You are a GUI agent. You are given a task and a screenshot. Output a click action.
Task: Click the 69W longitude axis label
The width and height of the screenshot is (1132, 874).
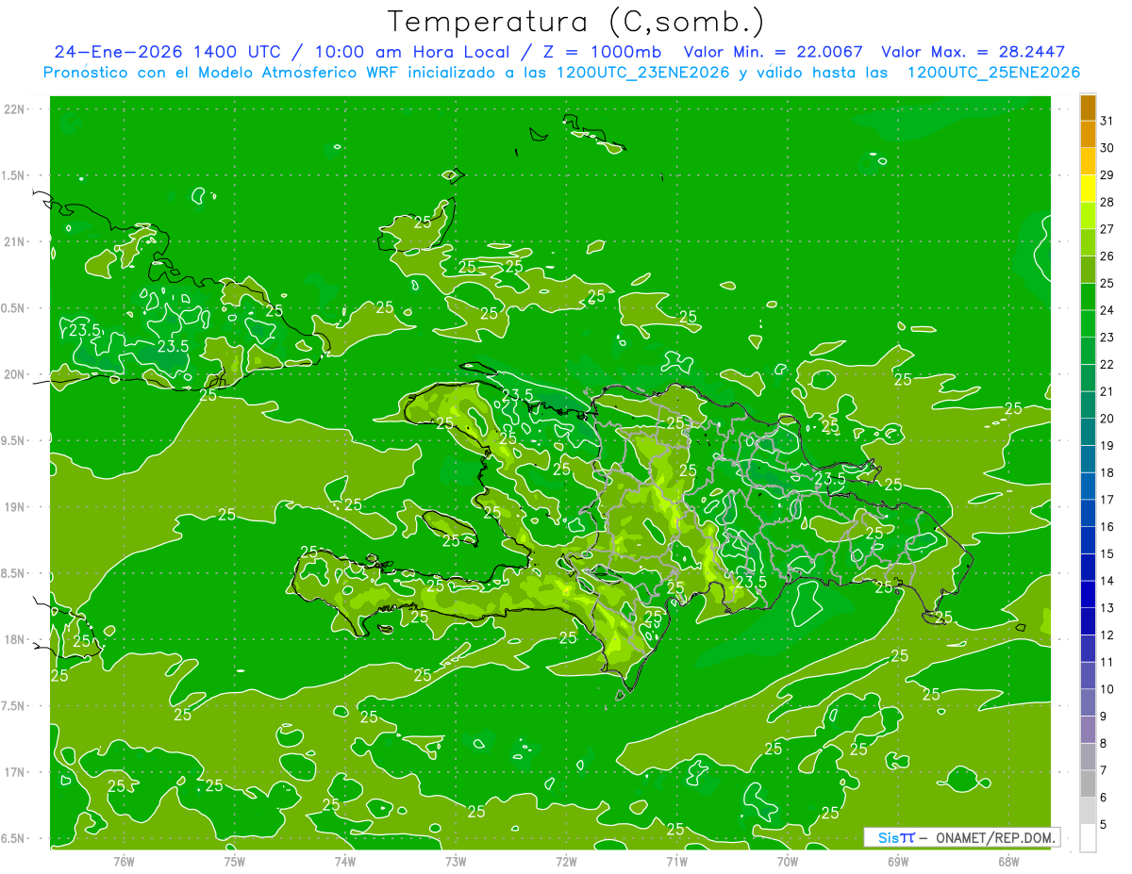pos(898,861)
